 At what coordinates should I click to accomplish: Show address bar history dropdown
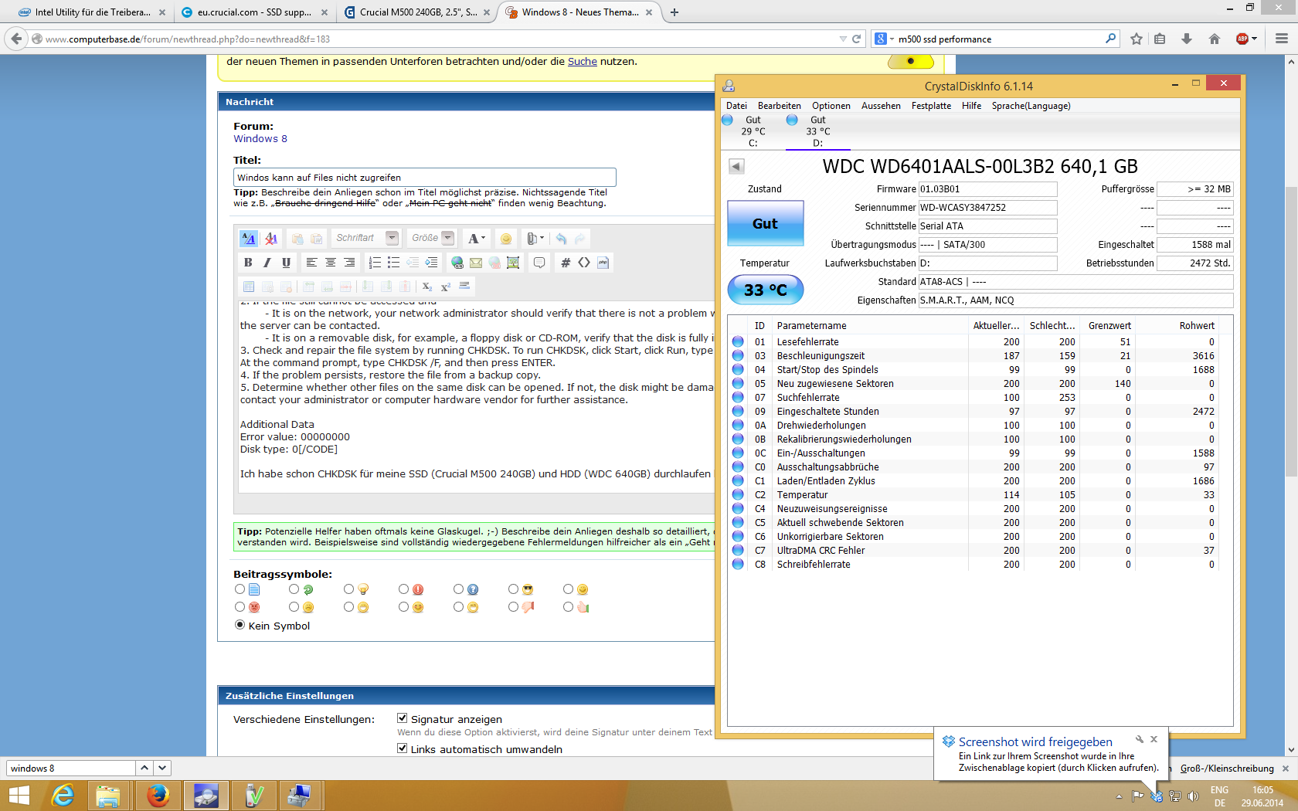(x=843, y=39)
